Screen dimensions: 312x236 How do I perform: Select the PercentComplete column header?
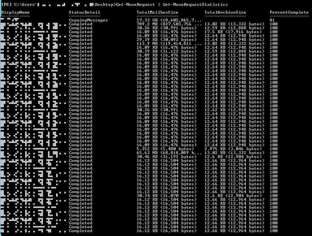(289, 12)
